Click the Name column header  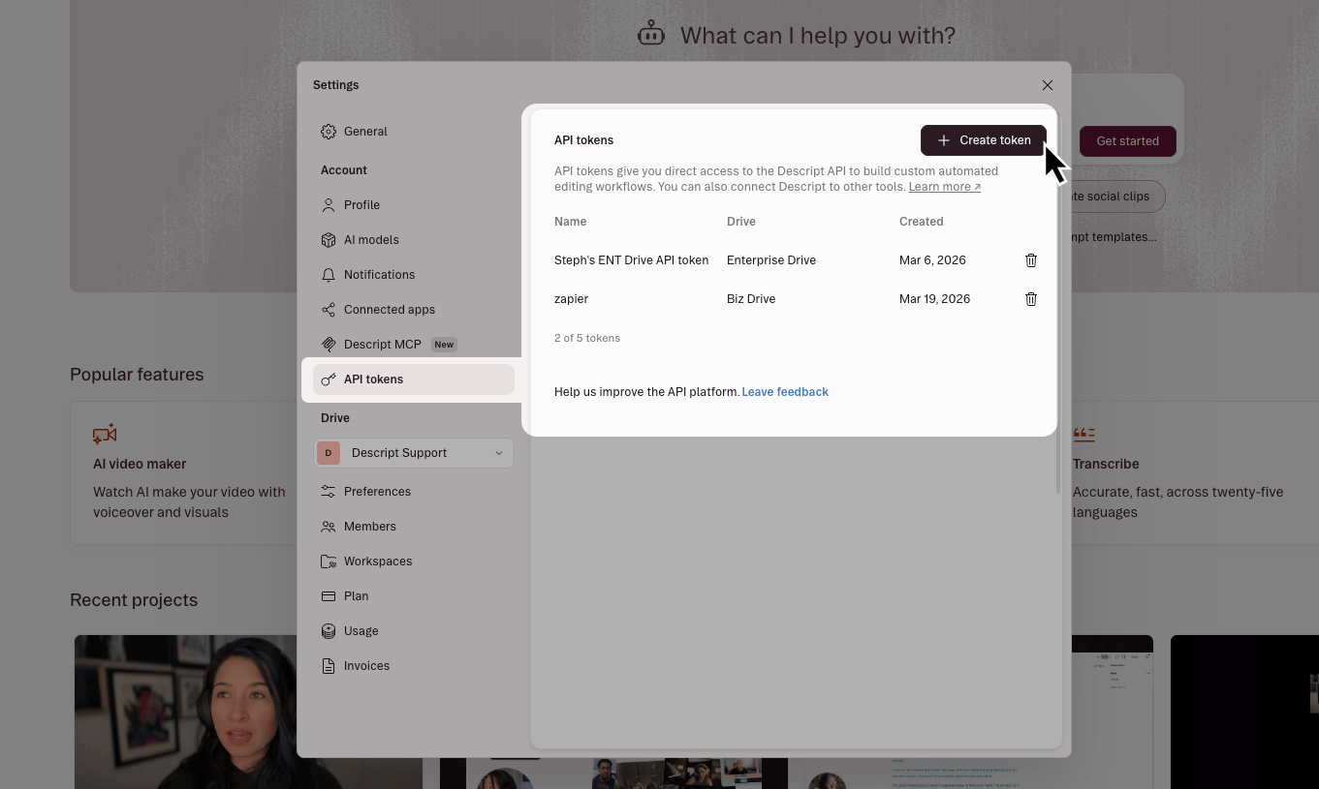point(570,222)
